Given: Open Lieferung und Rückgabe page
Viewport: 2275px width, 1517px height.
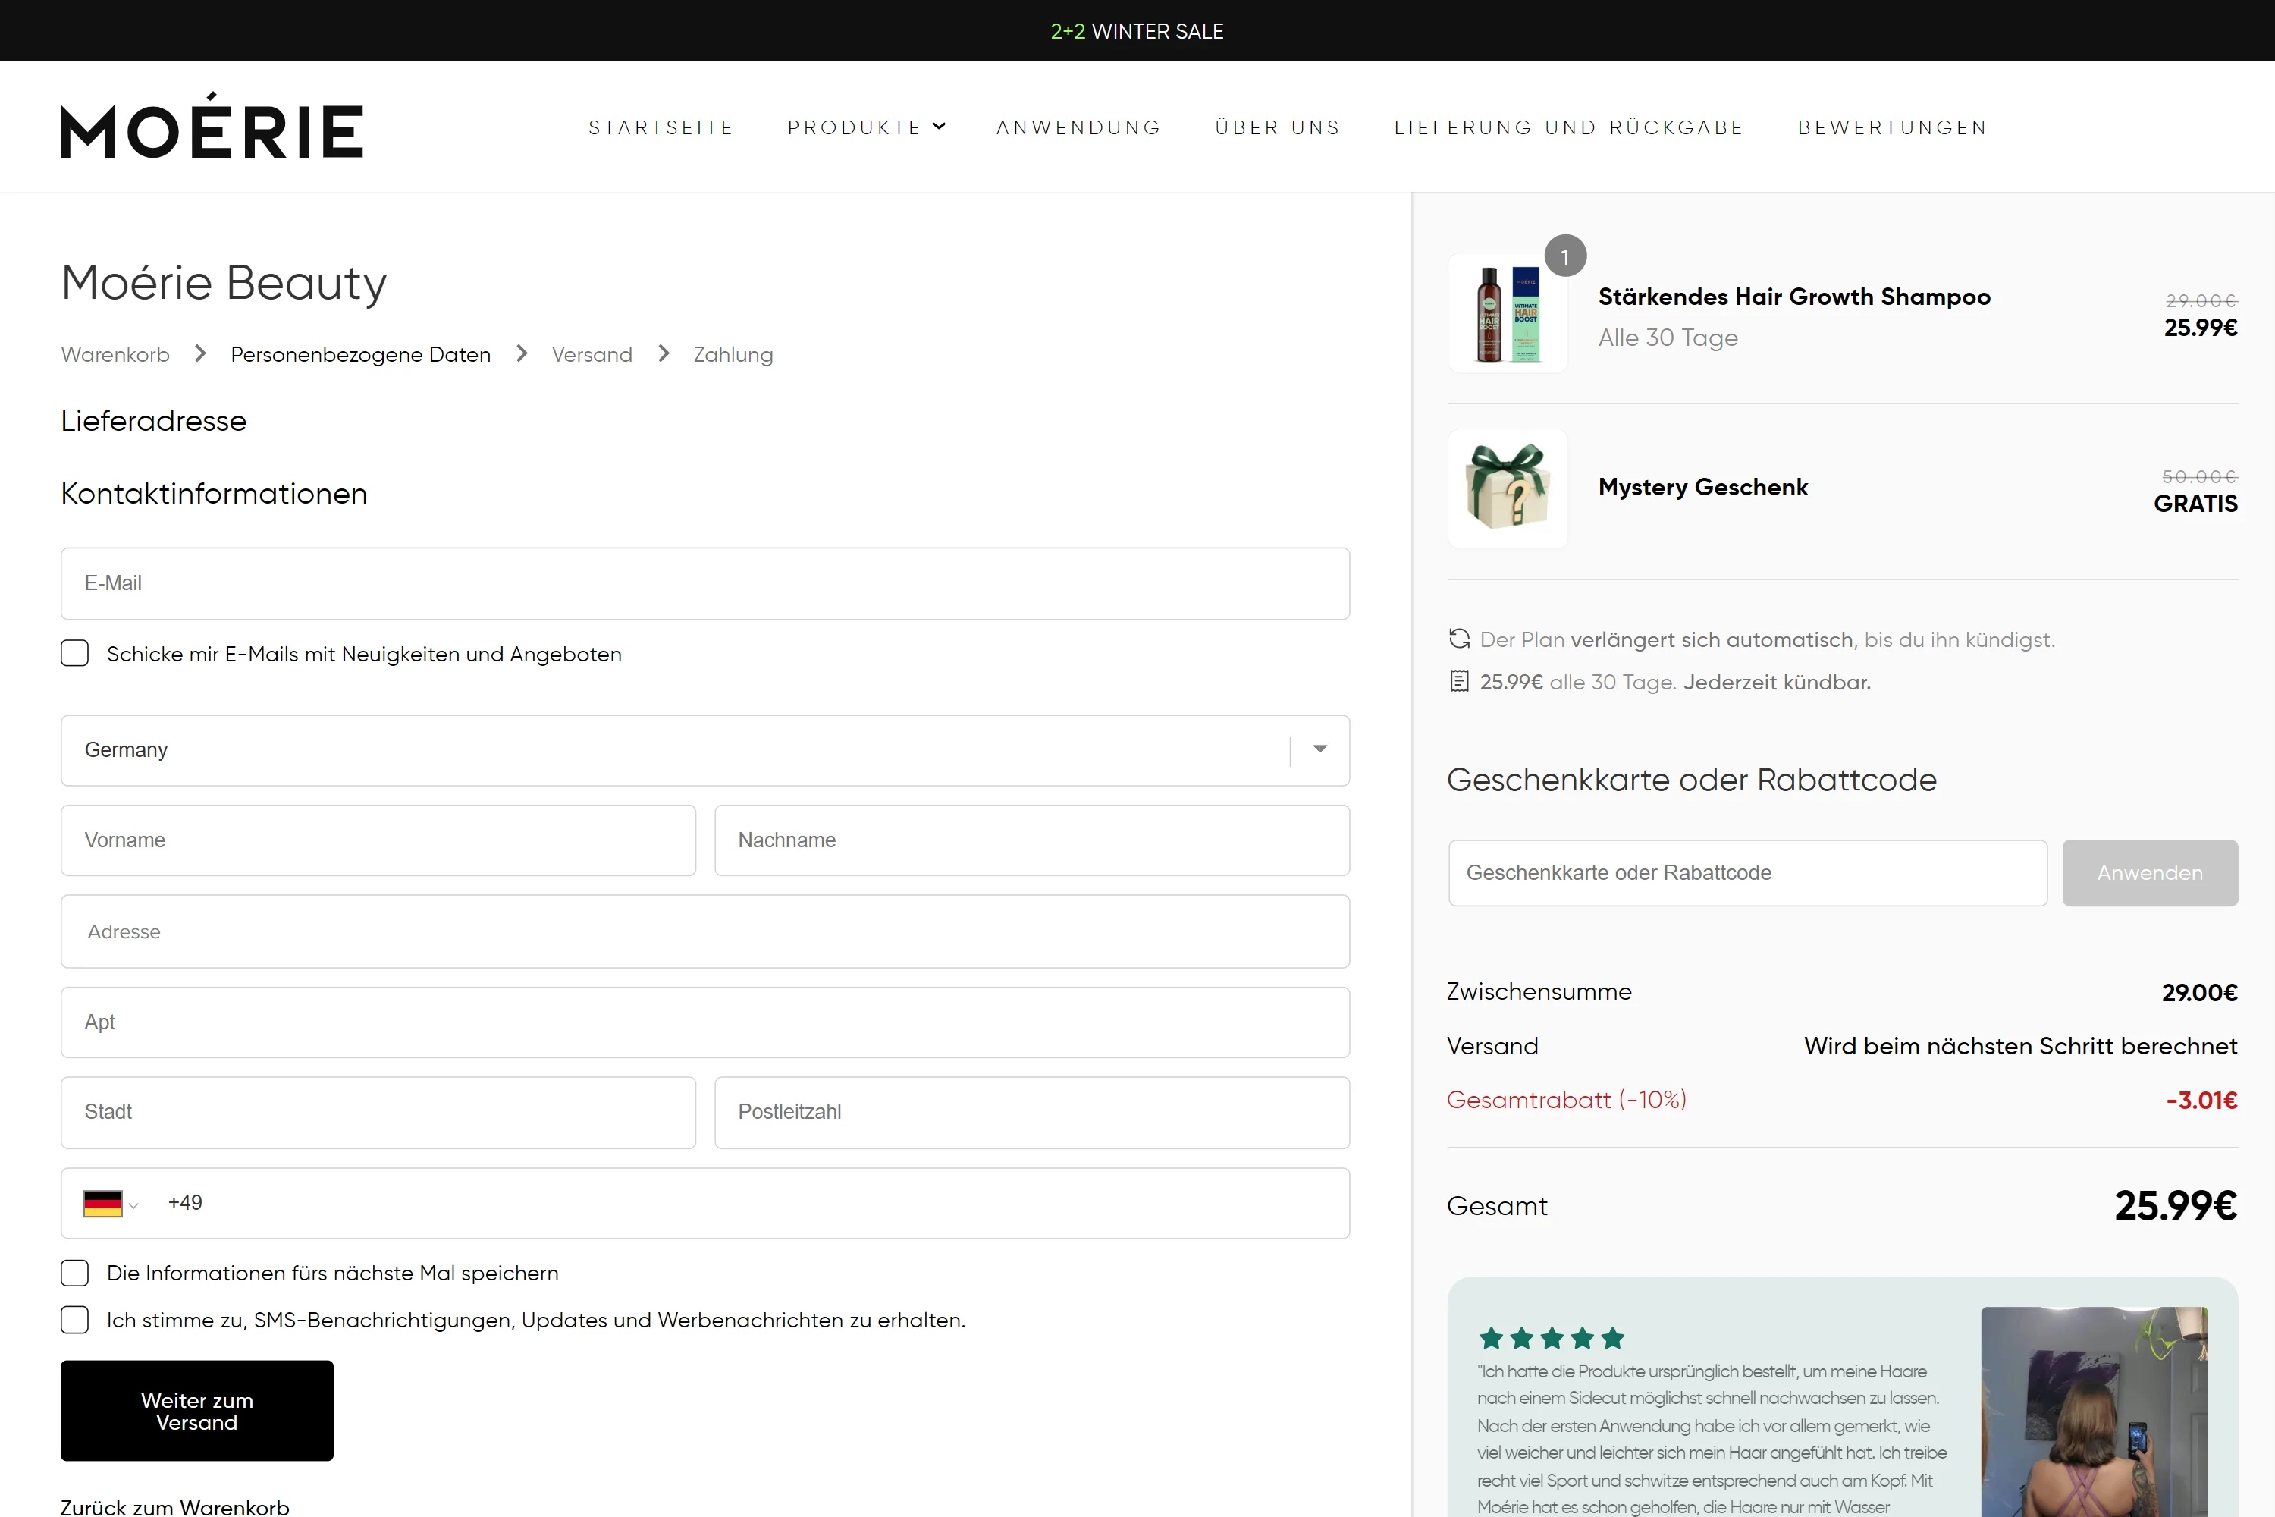Looking at the screenshot, I should click(x=1568, y=127).
